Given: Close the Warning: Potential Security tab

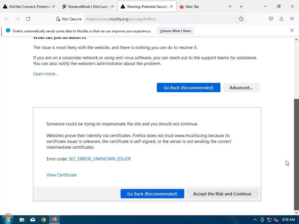Looking at the screenshot, I should point(171,6).
